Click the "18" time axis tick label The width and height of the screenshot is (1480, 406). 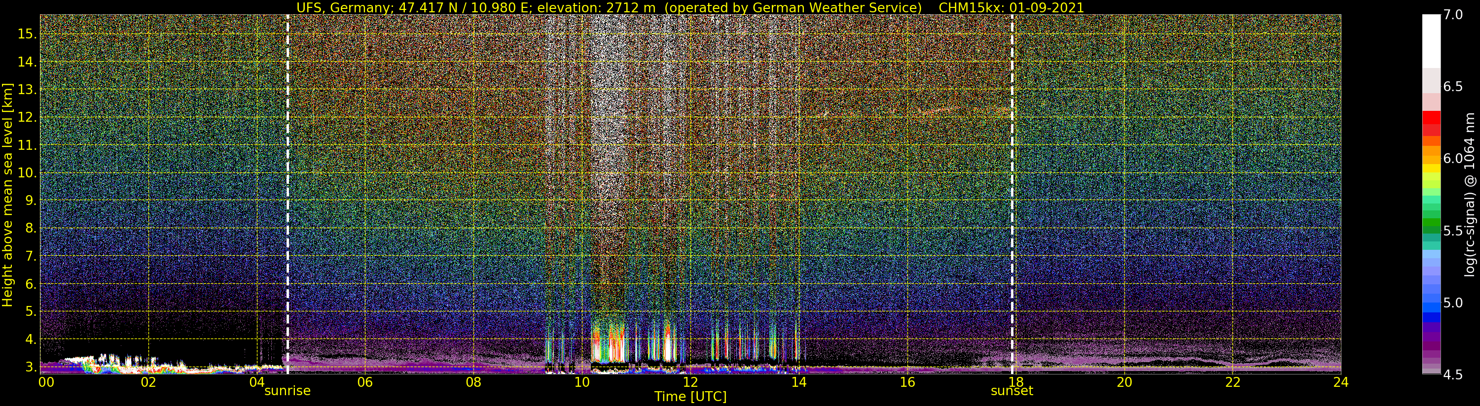click(1015, 382)
